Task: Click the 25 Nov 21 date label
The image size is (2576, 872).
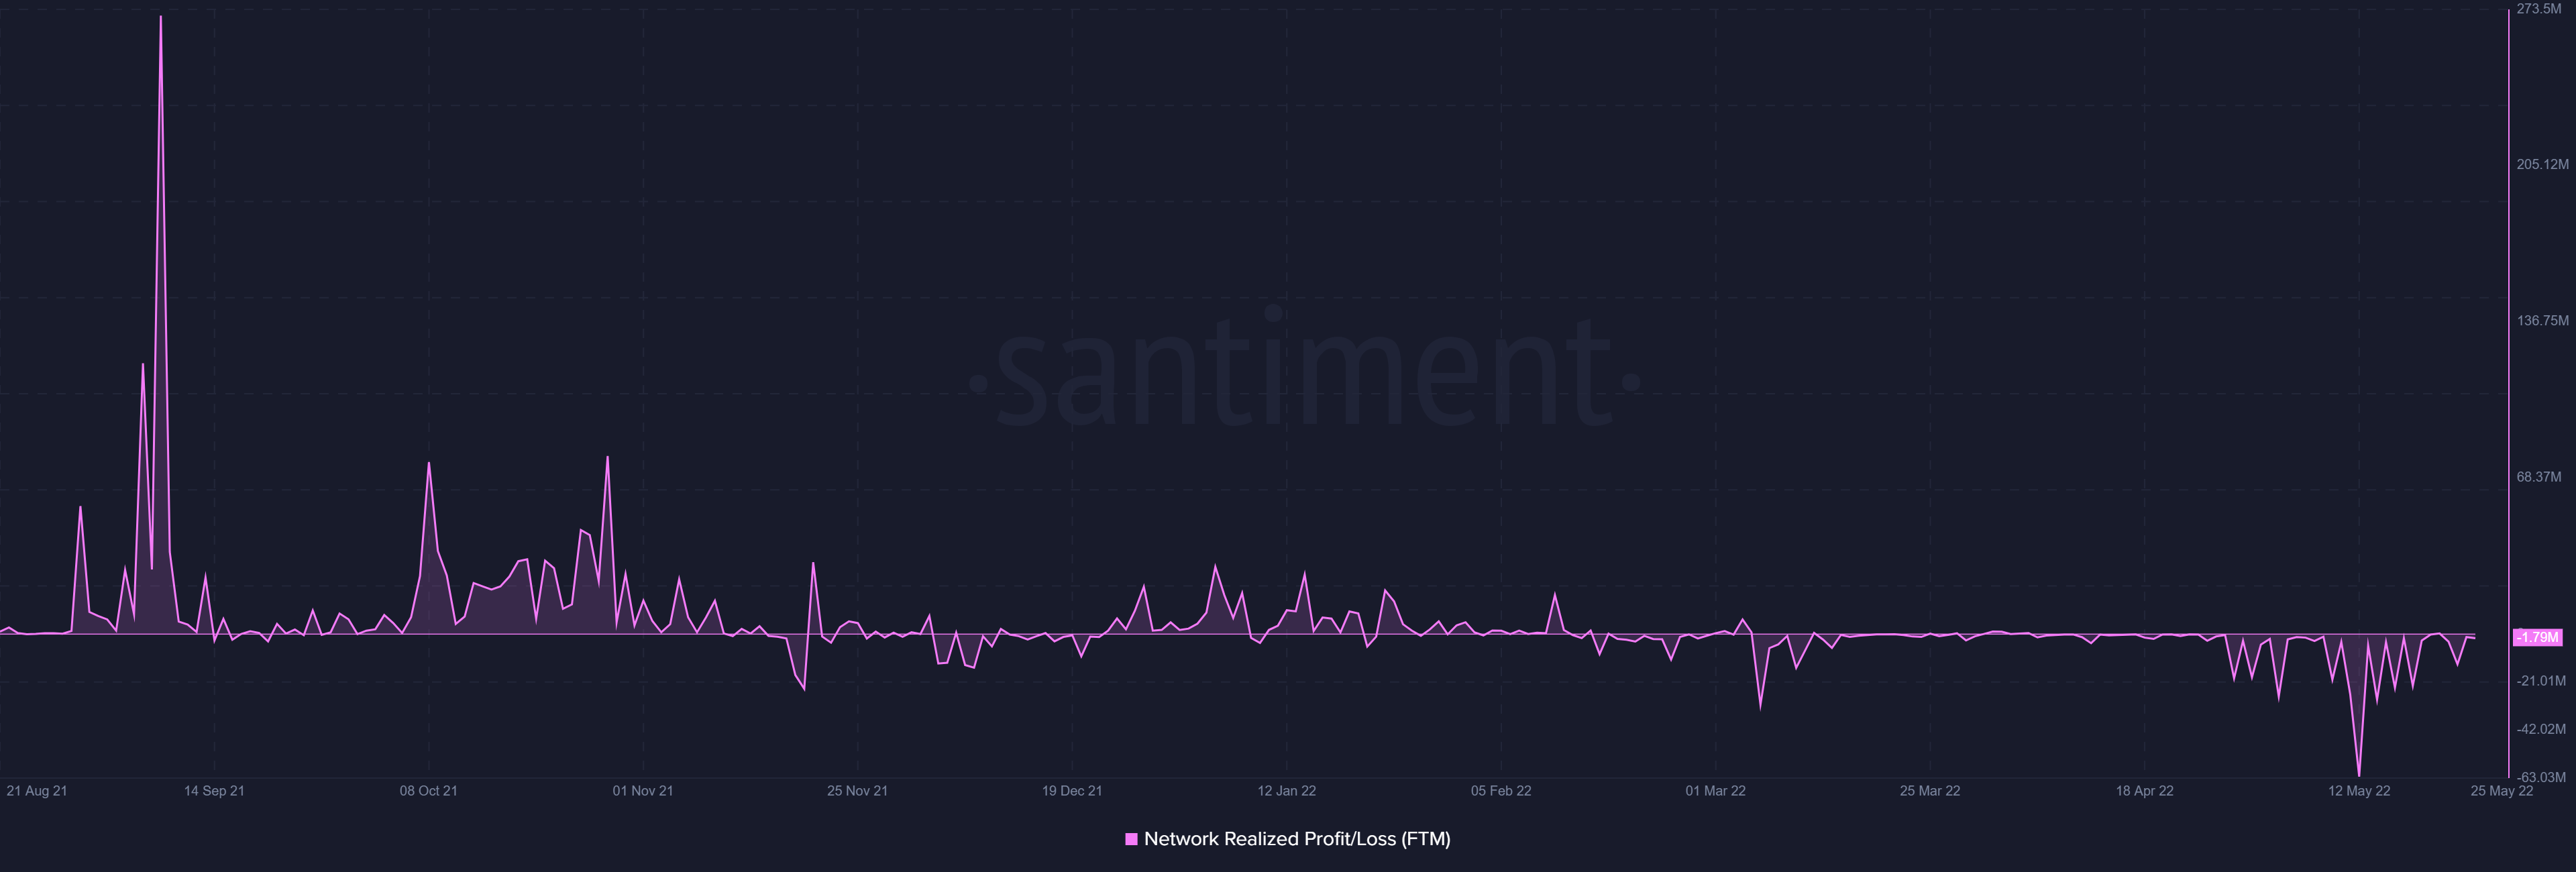Action: click(x=857, y=791)
